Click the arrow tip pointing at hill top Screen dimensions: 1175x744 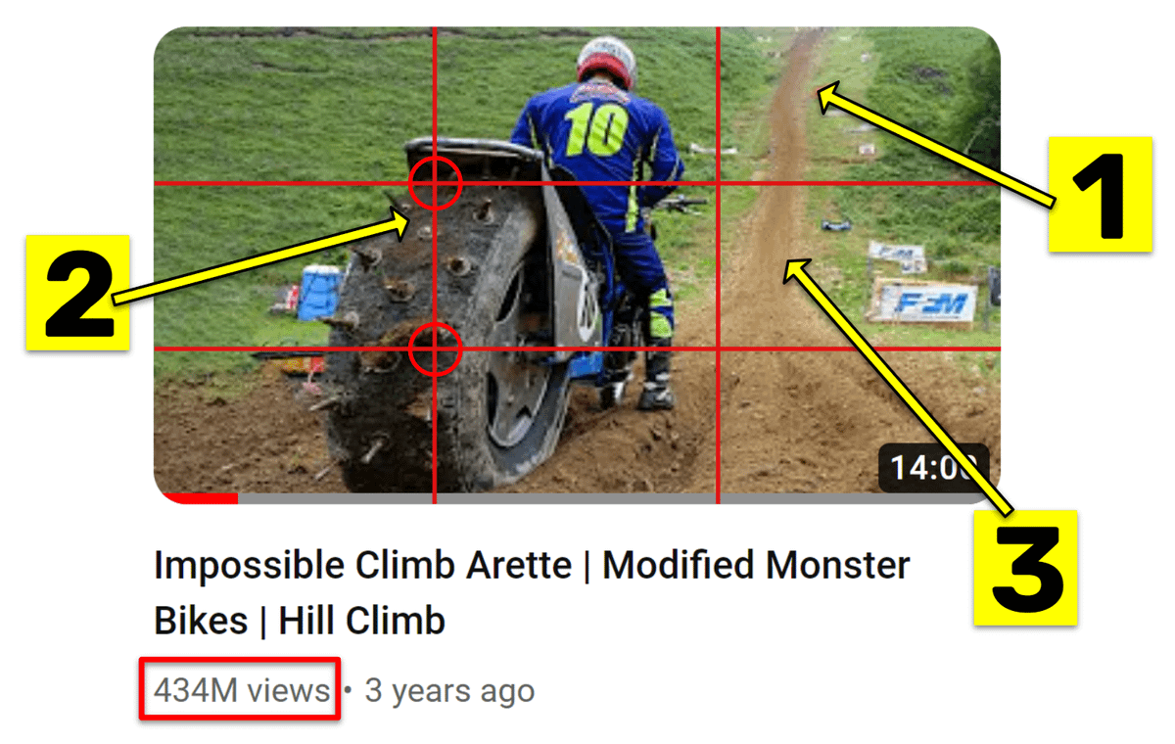click(822, 92)
